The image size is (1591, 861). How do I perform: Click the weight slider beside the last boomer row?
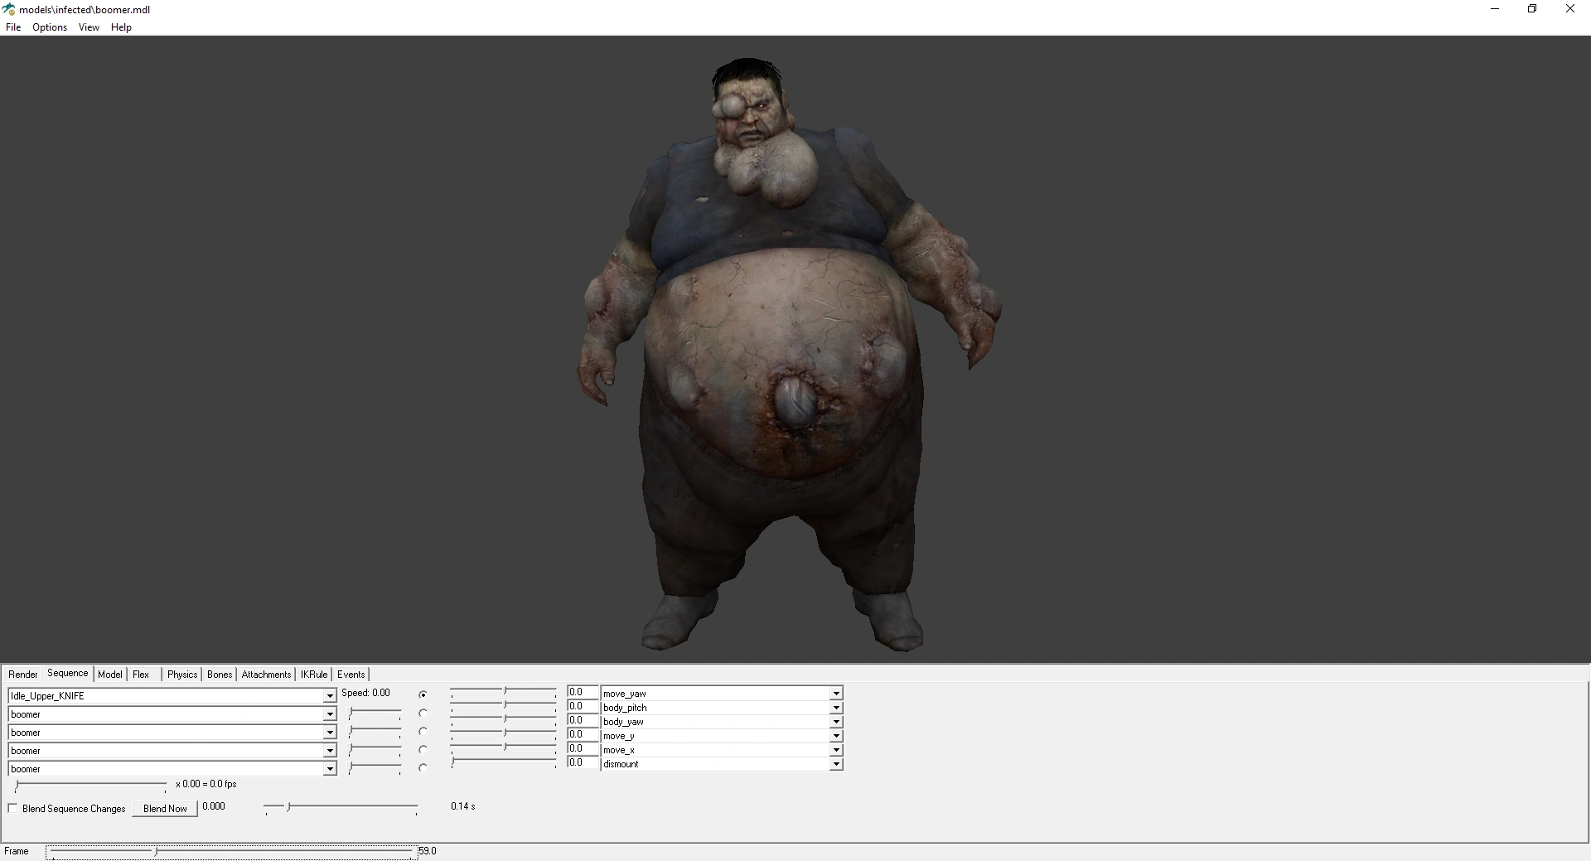pos(375,769)
